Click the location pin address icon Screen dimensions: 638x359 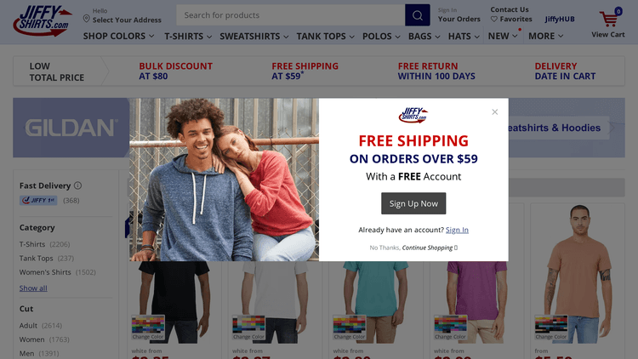click(x=86, y=19)
